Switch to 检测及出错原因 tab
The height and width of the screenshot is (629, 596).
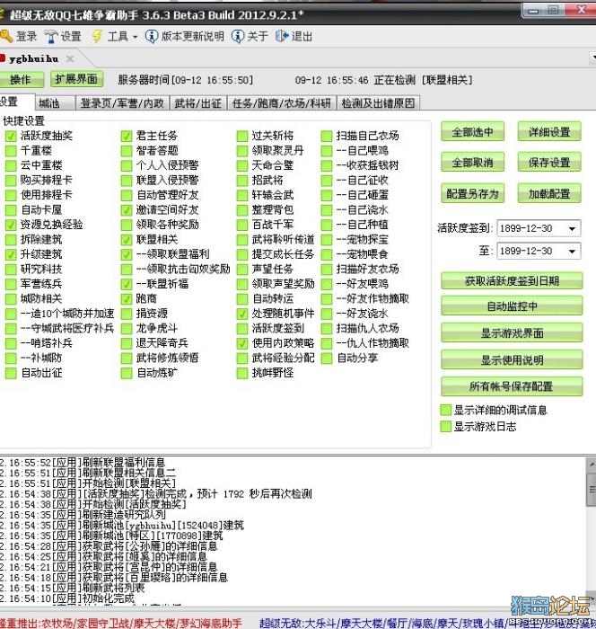(379, 103)
